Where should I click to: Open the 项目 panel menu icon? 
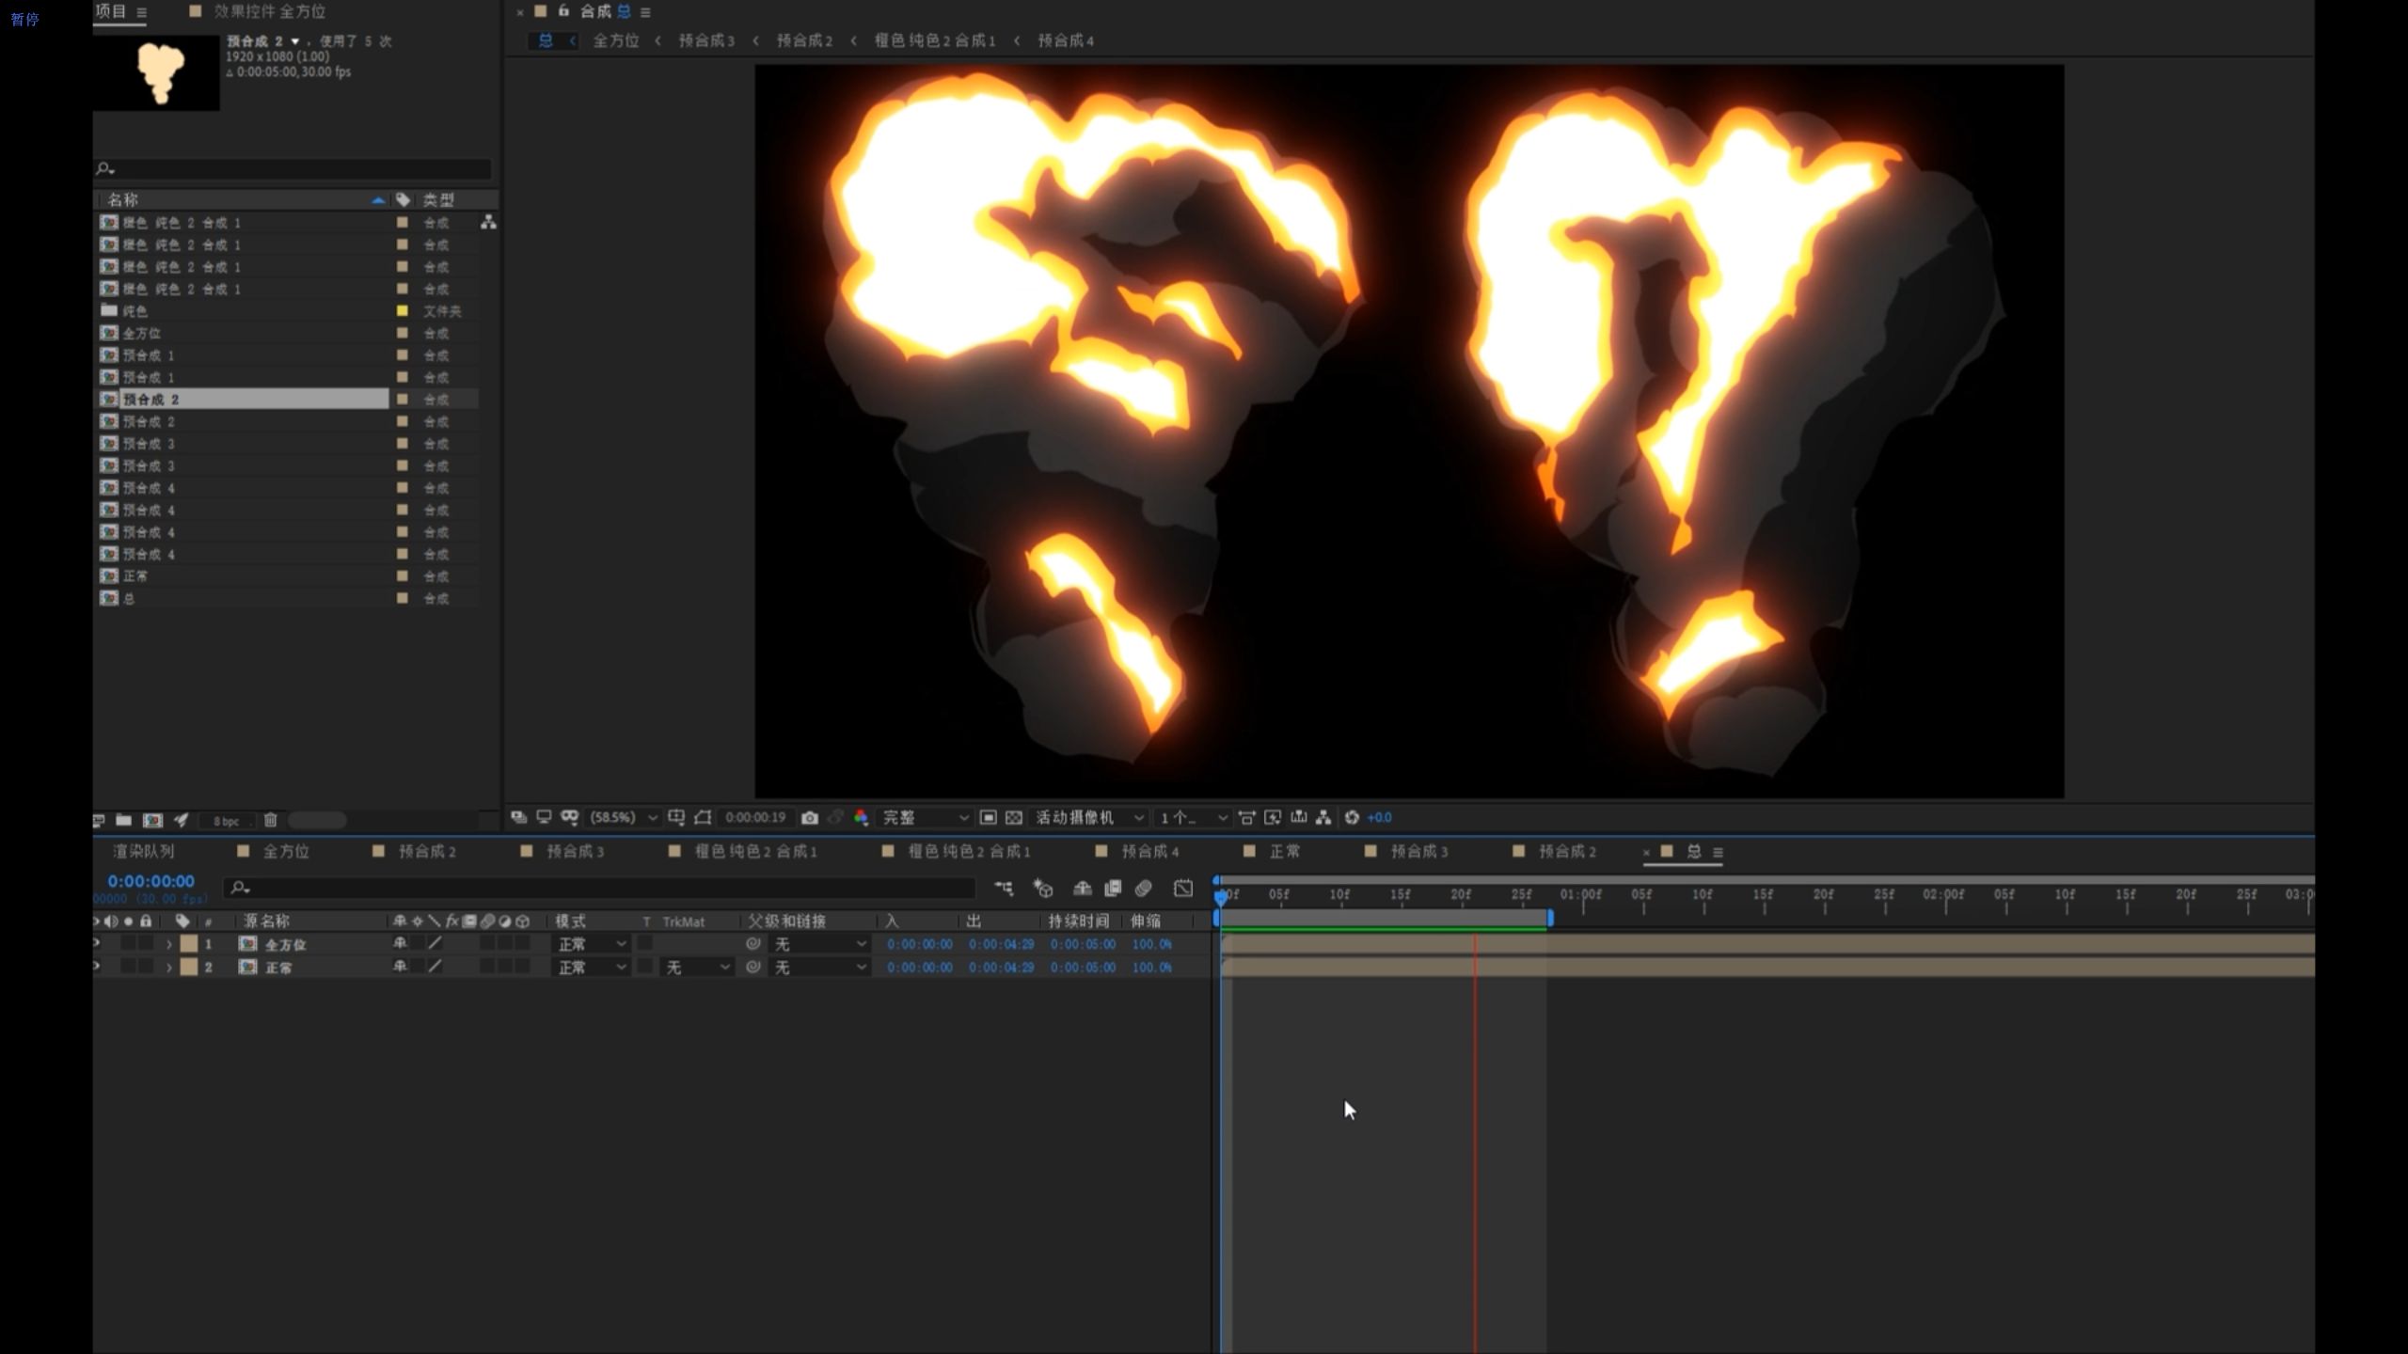(141, 12)
